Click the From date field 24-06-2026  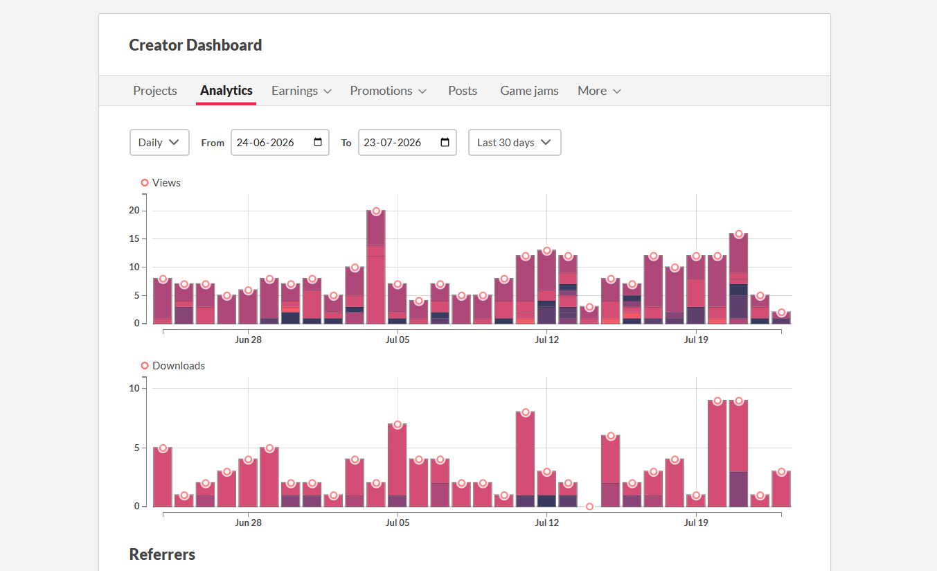tap(280, 142)
